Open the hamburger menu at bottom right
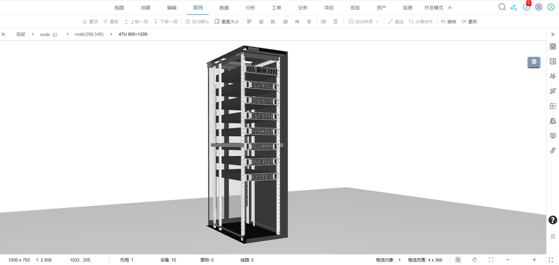Viewport: 559px width, 265px height. pyautogui.click(x=553, y=236)
